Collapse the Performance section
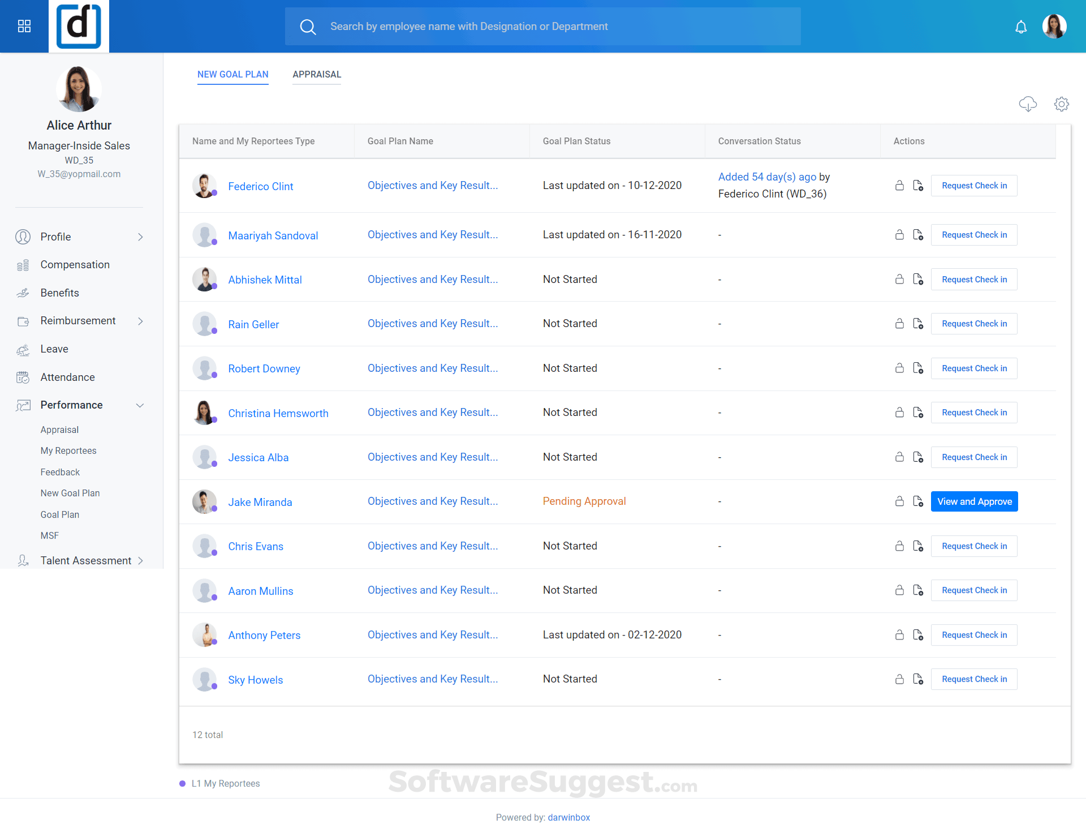This screenshot has height=837, width=1086. (140, 405)
